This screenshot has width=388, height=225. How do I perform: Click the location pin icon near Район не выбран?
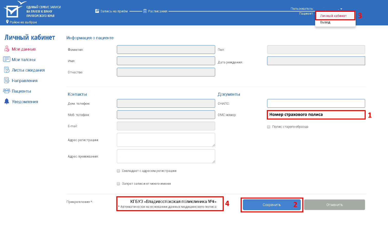point(7,22)
